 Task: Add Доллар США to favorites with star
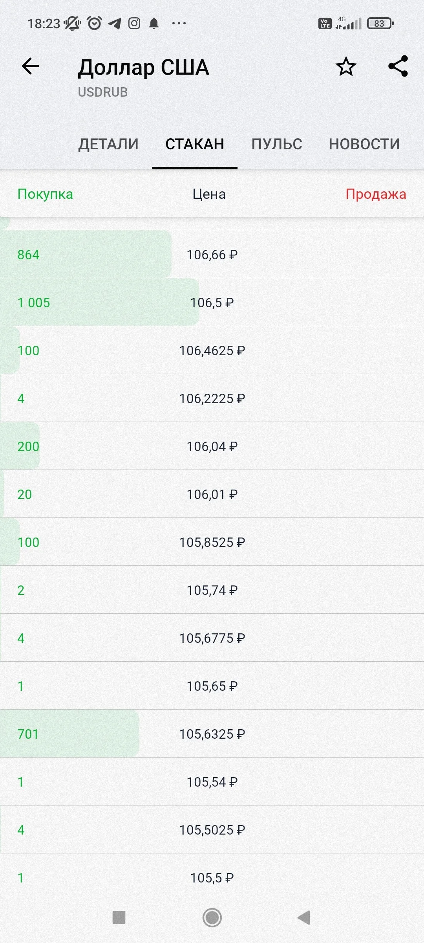pyautogui.click(x=346, y=66)
